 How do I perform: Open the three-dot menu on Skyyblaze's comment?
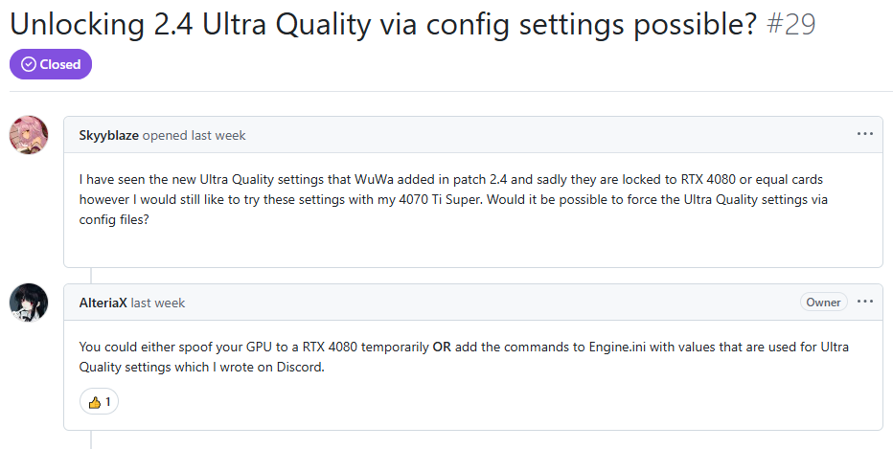(865, 134)
